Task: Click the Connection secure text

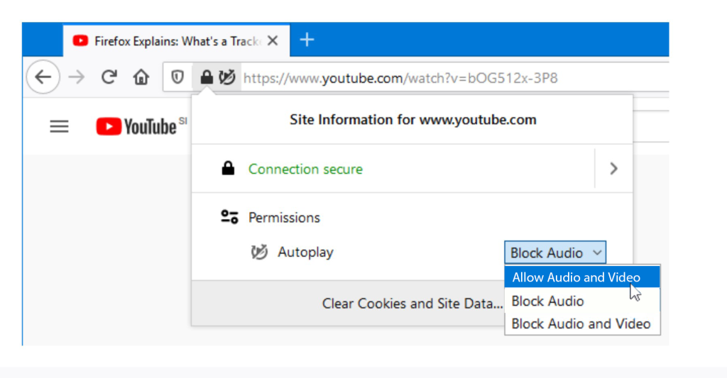Action: pos(305,169)
